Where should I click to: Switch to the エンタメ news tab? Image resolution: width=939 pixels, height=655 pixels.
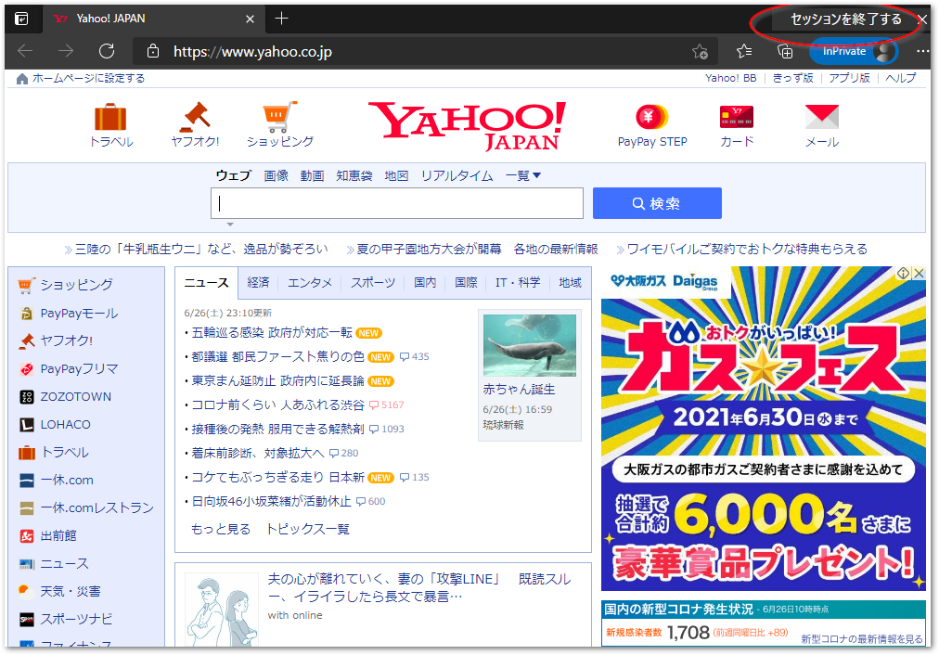[x=310, y=283]
